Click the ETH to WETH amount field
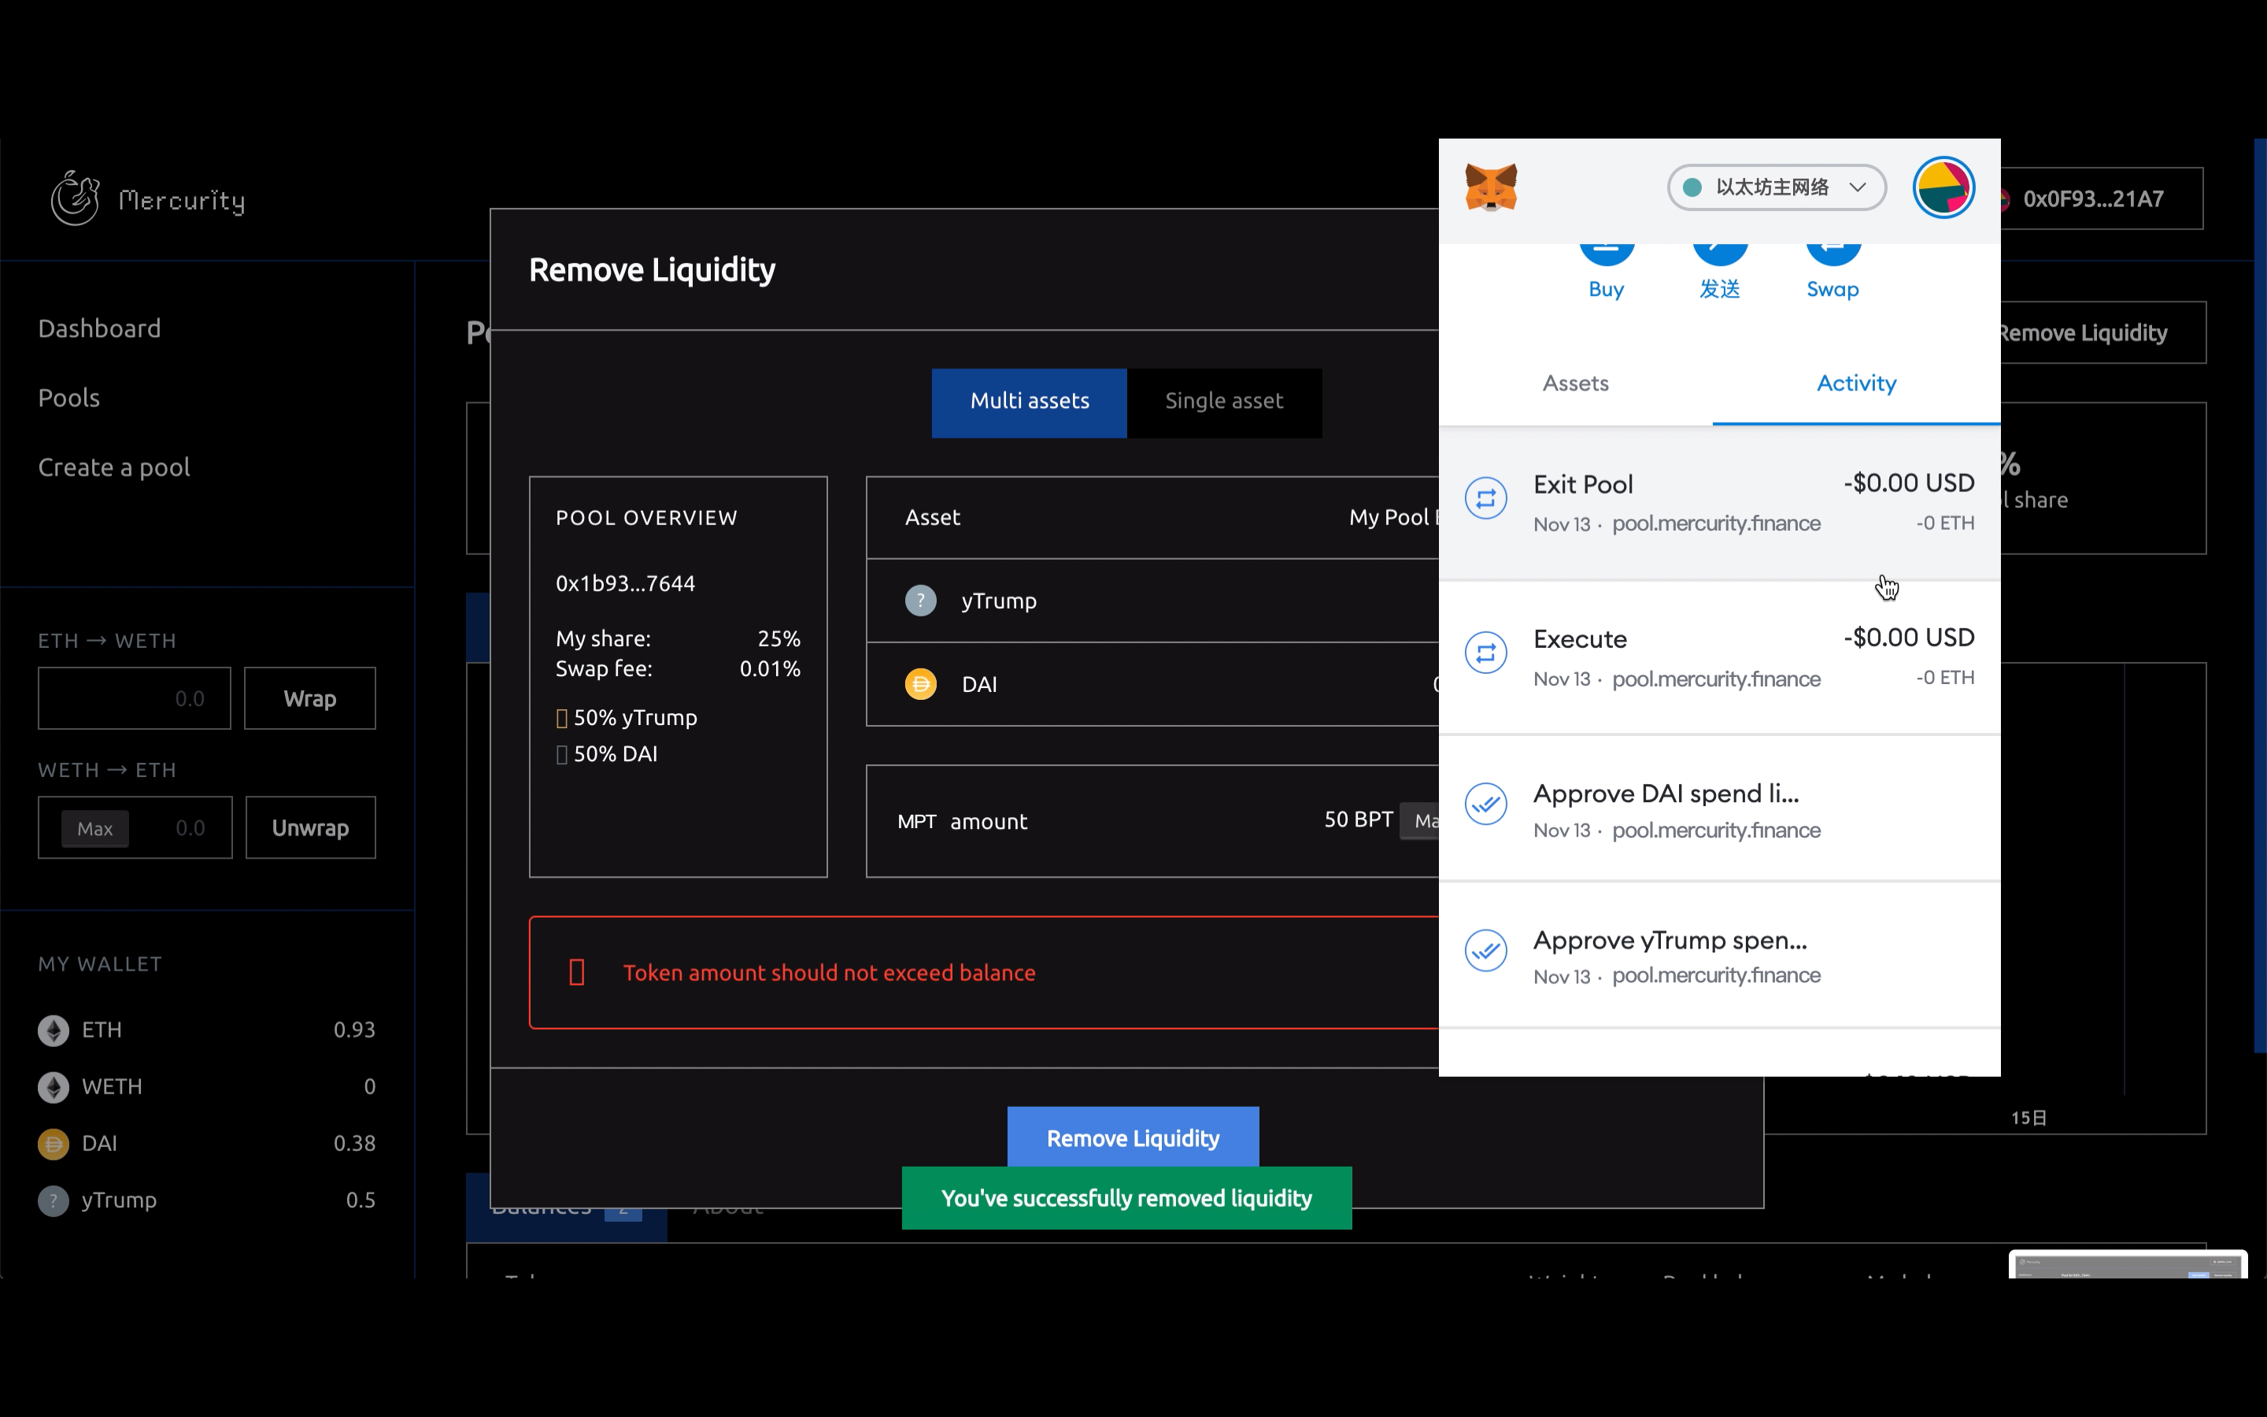Viewport: 2267px width, 1417px height. 134,698
